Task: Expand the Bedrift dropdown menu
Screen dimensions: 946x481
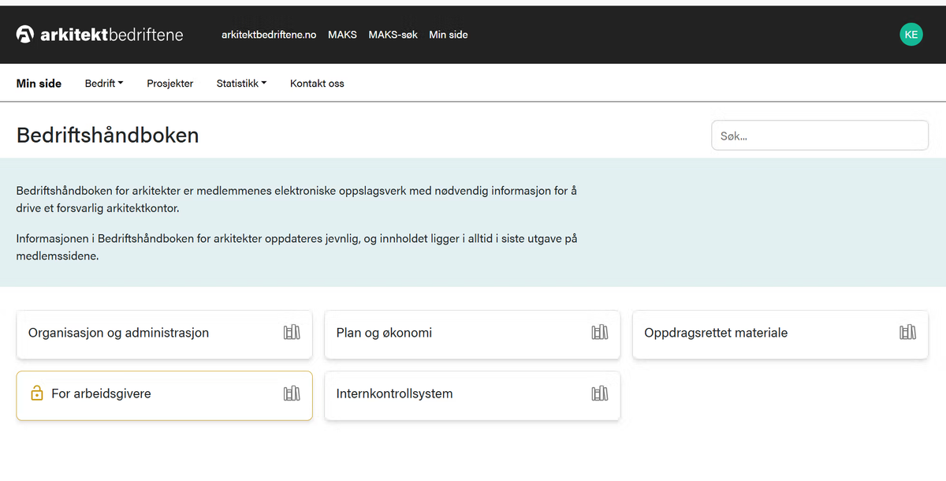Action: pos(104,84)
